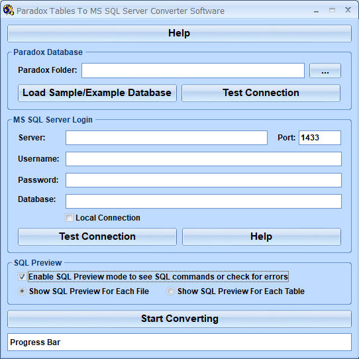
Task: Minimize the converter window
Action: 316,11
